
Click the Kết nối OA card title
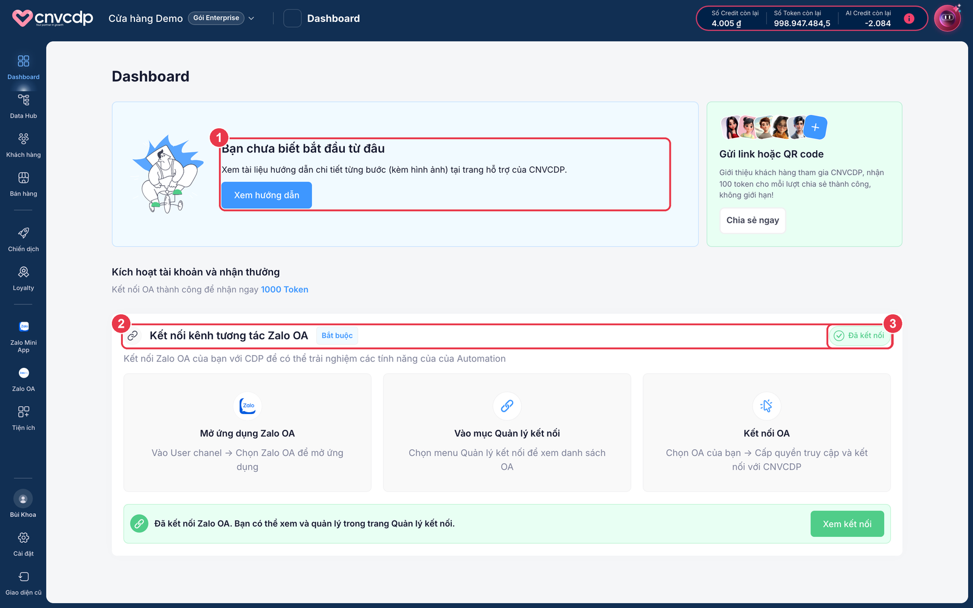coord(767,434)
